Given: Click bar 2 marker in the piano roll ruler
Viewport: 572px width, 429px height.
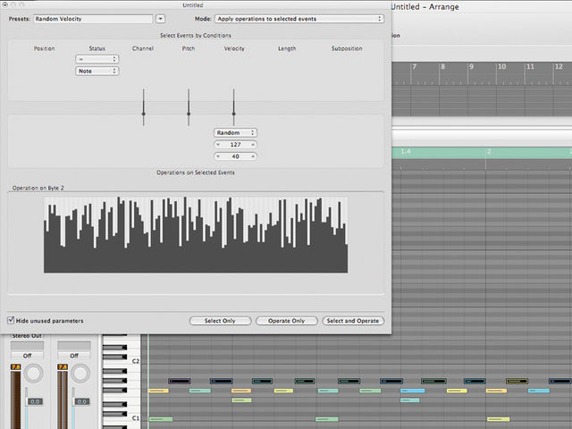Looking at the screenshot, I should (x=489, y=152).
